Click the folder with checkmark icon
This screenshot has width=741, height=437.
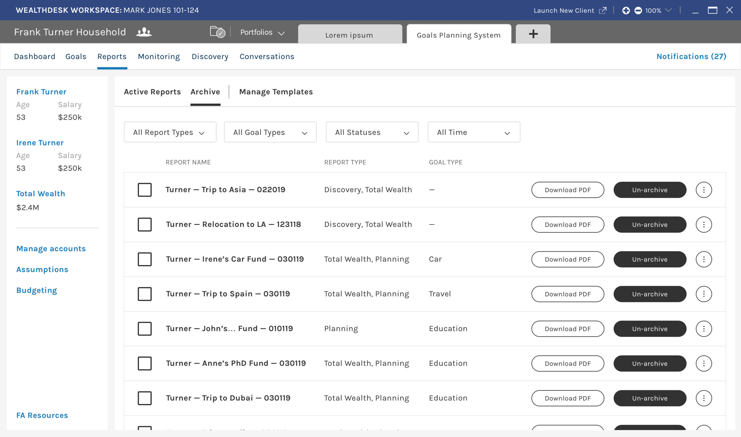click(x=217, y=32)
